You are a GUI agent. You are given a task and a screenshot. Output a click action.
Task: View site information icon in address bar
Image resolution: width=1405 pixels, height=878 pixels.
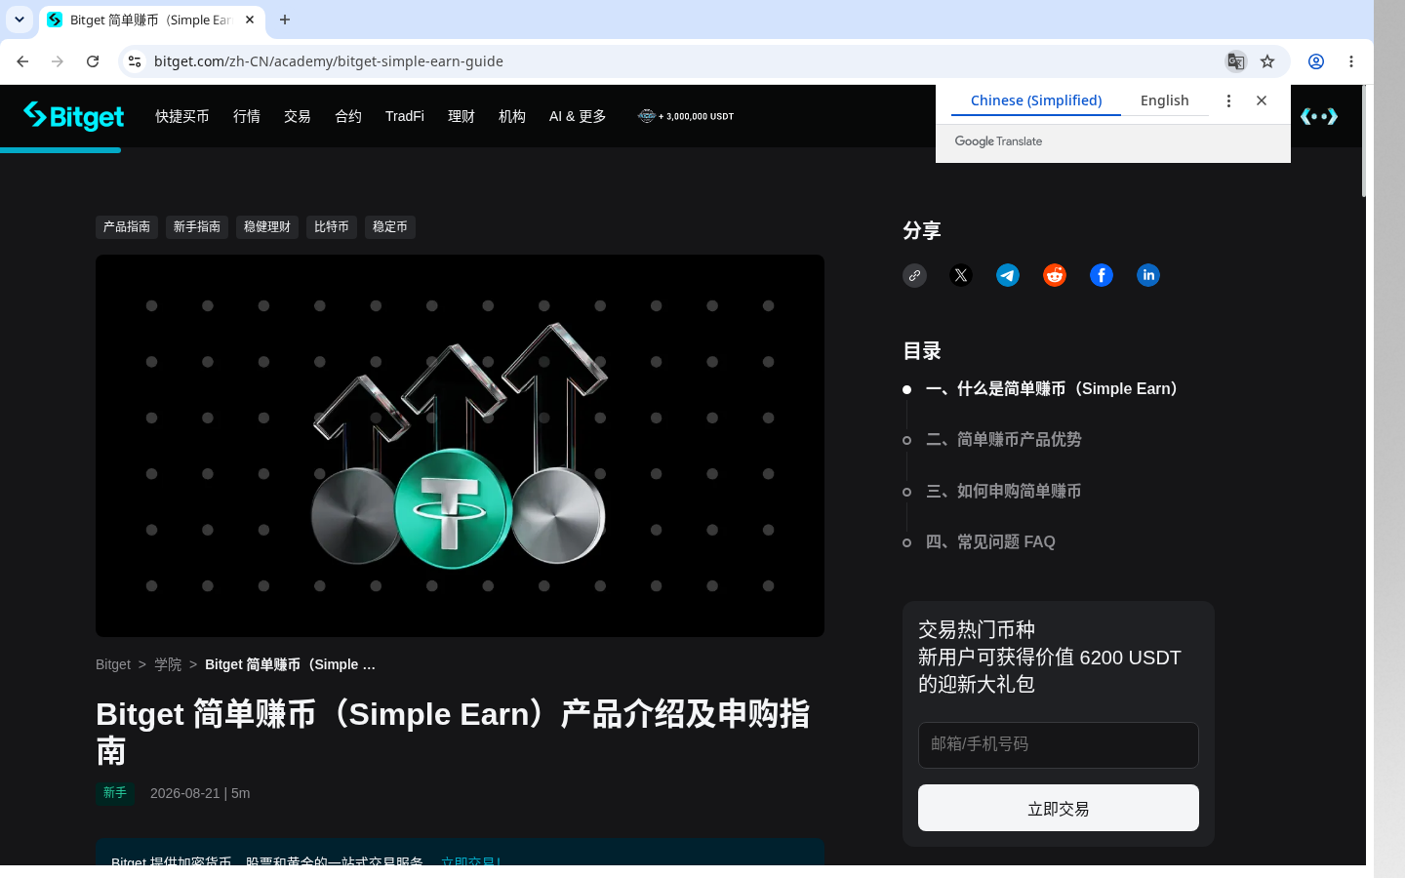click(x=135, y=61)
